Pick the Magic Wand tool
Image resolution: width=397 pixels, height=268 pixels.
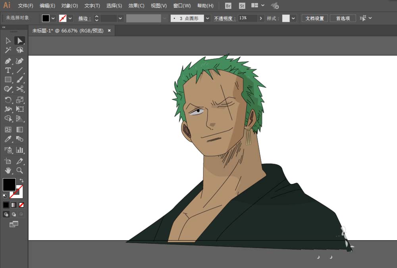(8, 50)
